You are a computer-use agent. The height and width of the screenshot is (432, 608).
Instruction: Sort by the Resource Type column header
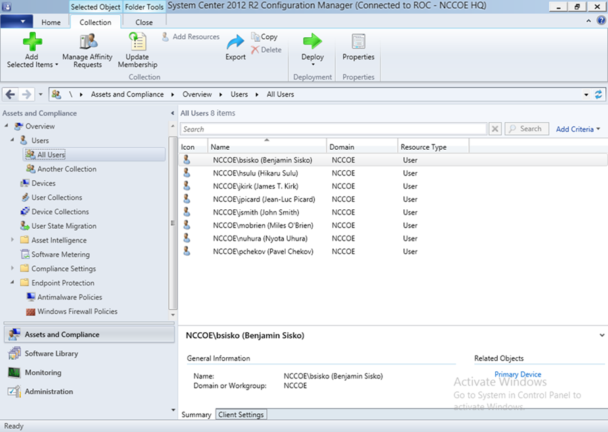click(434, 147)
